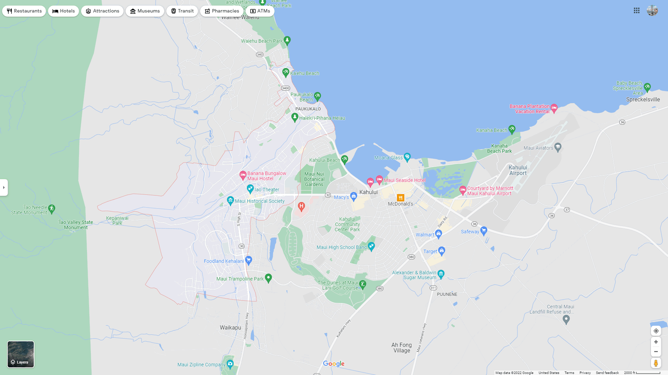
Task: Click the Privacy link in the footer
Action: click(585, 373)
